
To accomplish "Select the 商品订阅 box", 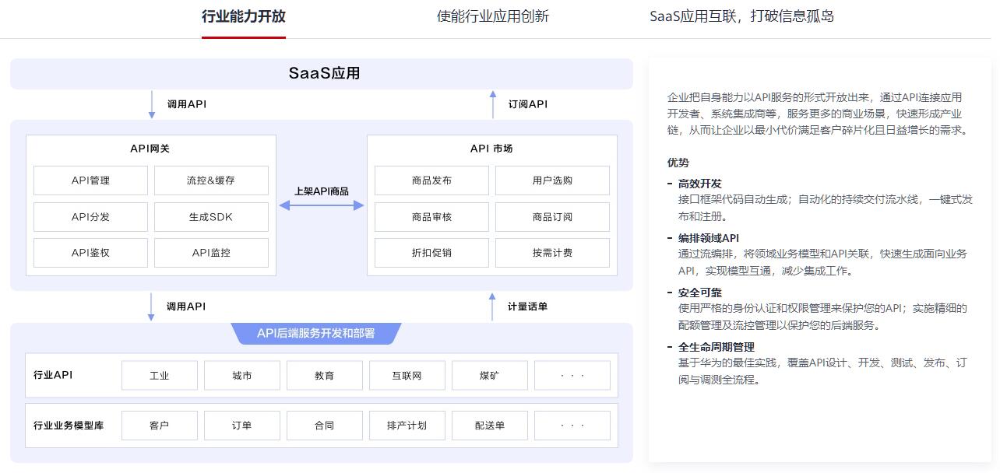I will [552, 217].
